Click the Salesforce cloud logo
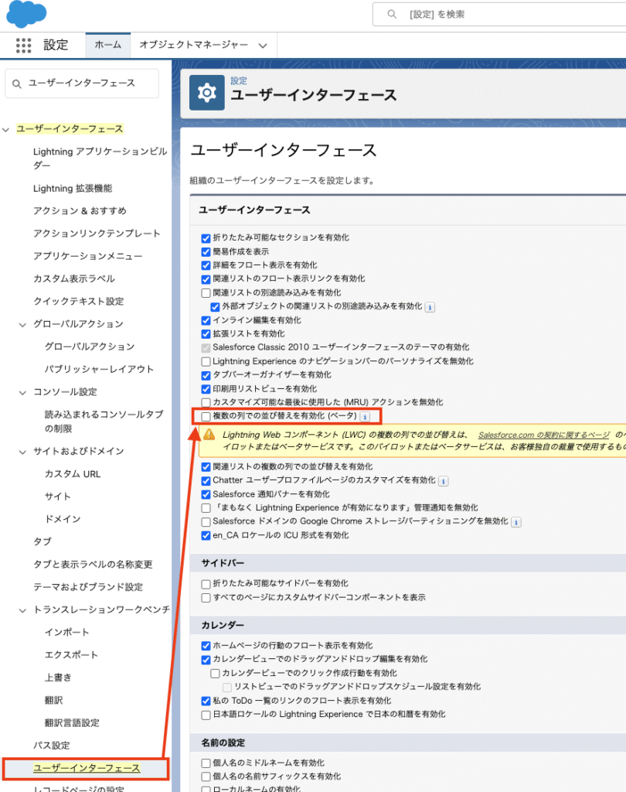The width and height of the screenshot is (626, 792). pos(26,14)
